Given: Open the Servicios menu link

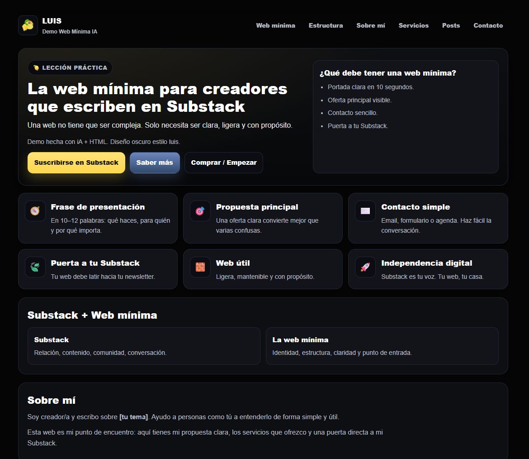Looking at the screenshot, I should [x=413, y=26].
